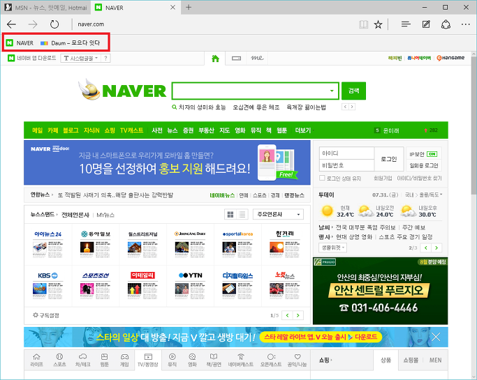Open 메일 in the green menu
This screenshot has height=380, width=477.
coord(38,130)
